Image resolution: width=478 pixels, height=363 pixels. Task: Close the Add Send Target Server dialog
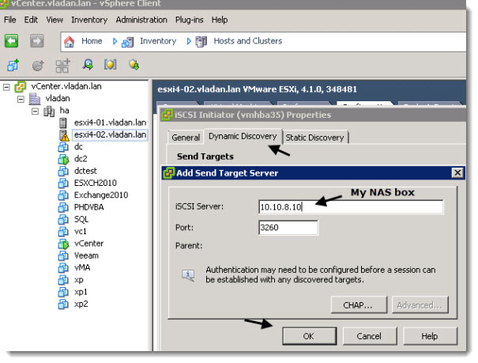(x=457, y=173)
